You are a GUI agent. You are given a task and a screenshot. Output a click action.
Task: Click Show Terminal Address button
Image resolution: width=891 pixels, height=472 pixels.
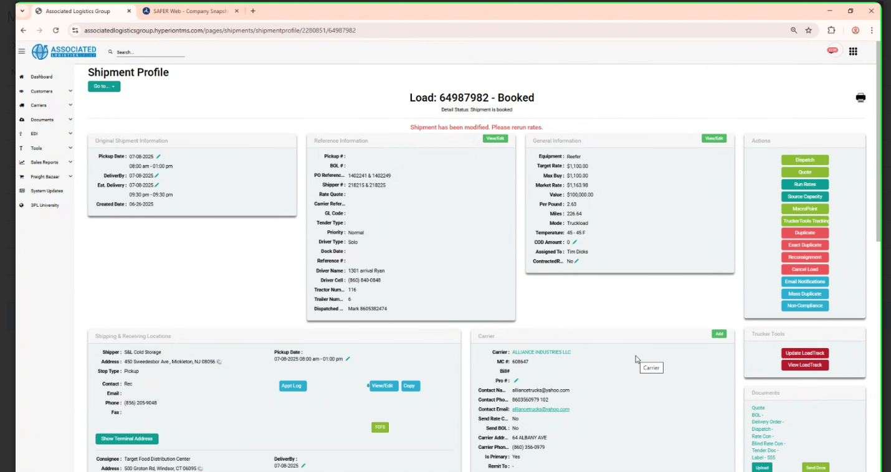(x=127, y=439)
